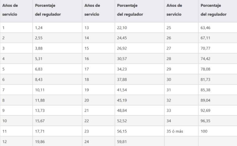237x146 pixels.
Task: Click the first 'Años de servicio' header
Action: pos(16,11)
